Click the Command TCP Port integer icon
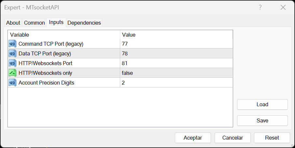This screenshot has width=295, height=148. click(x=12, y=44)
